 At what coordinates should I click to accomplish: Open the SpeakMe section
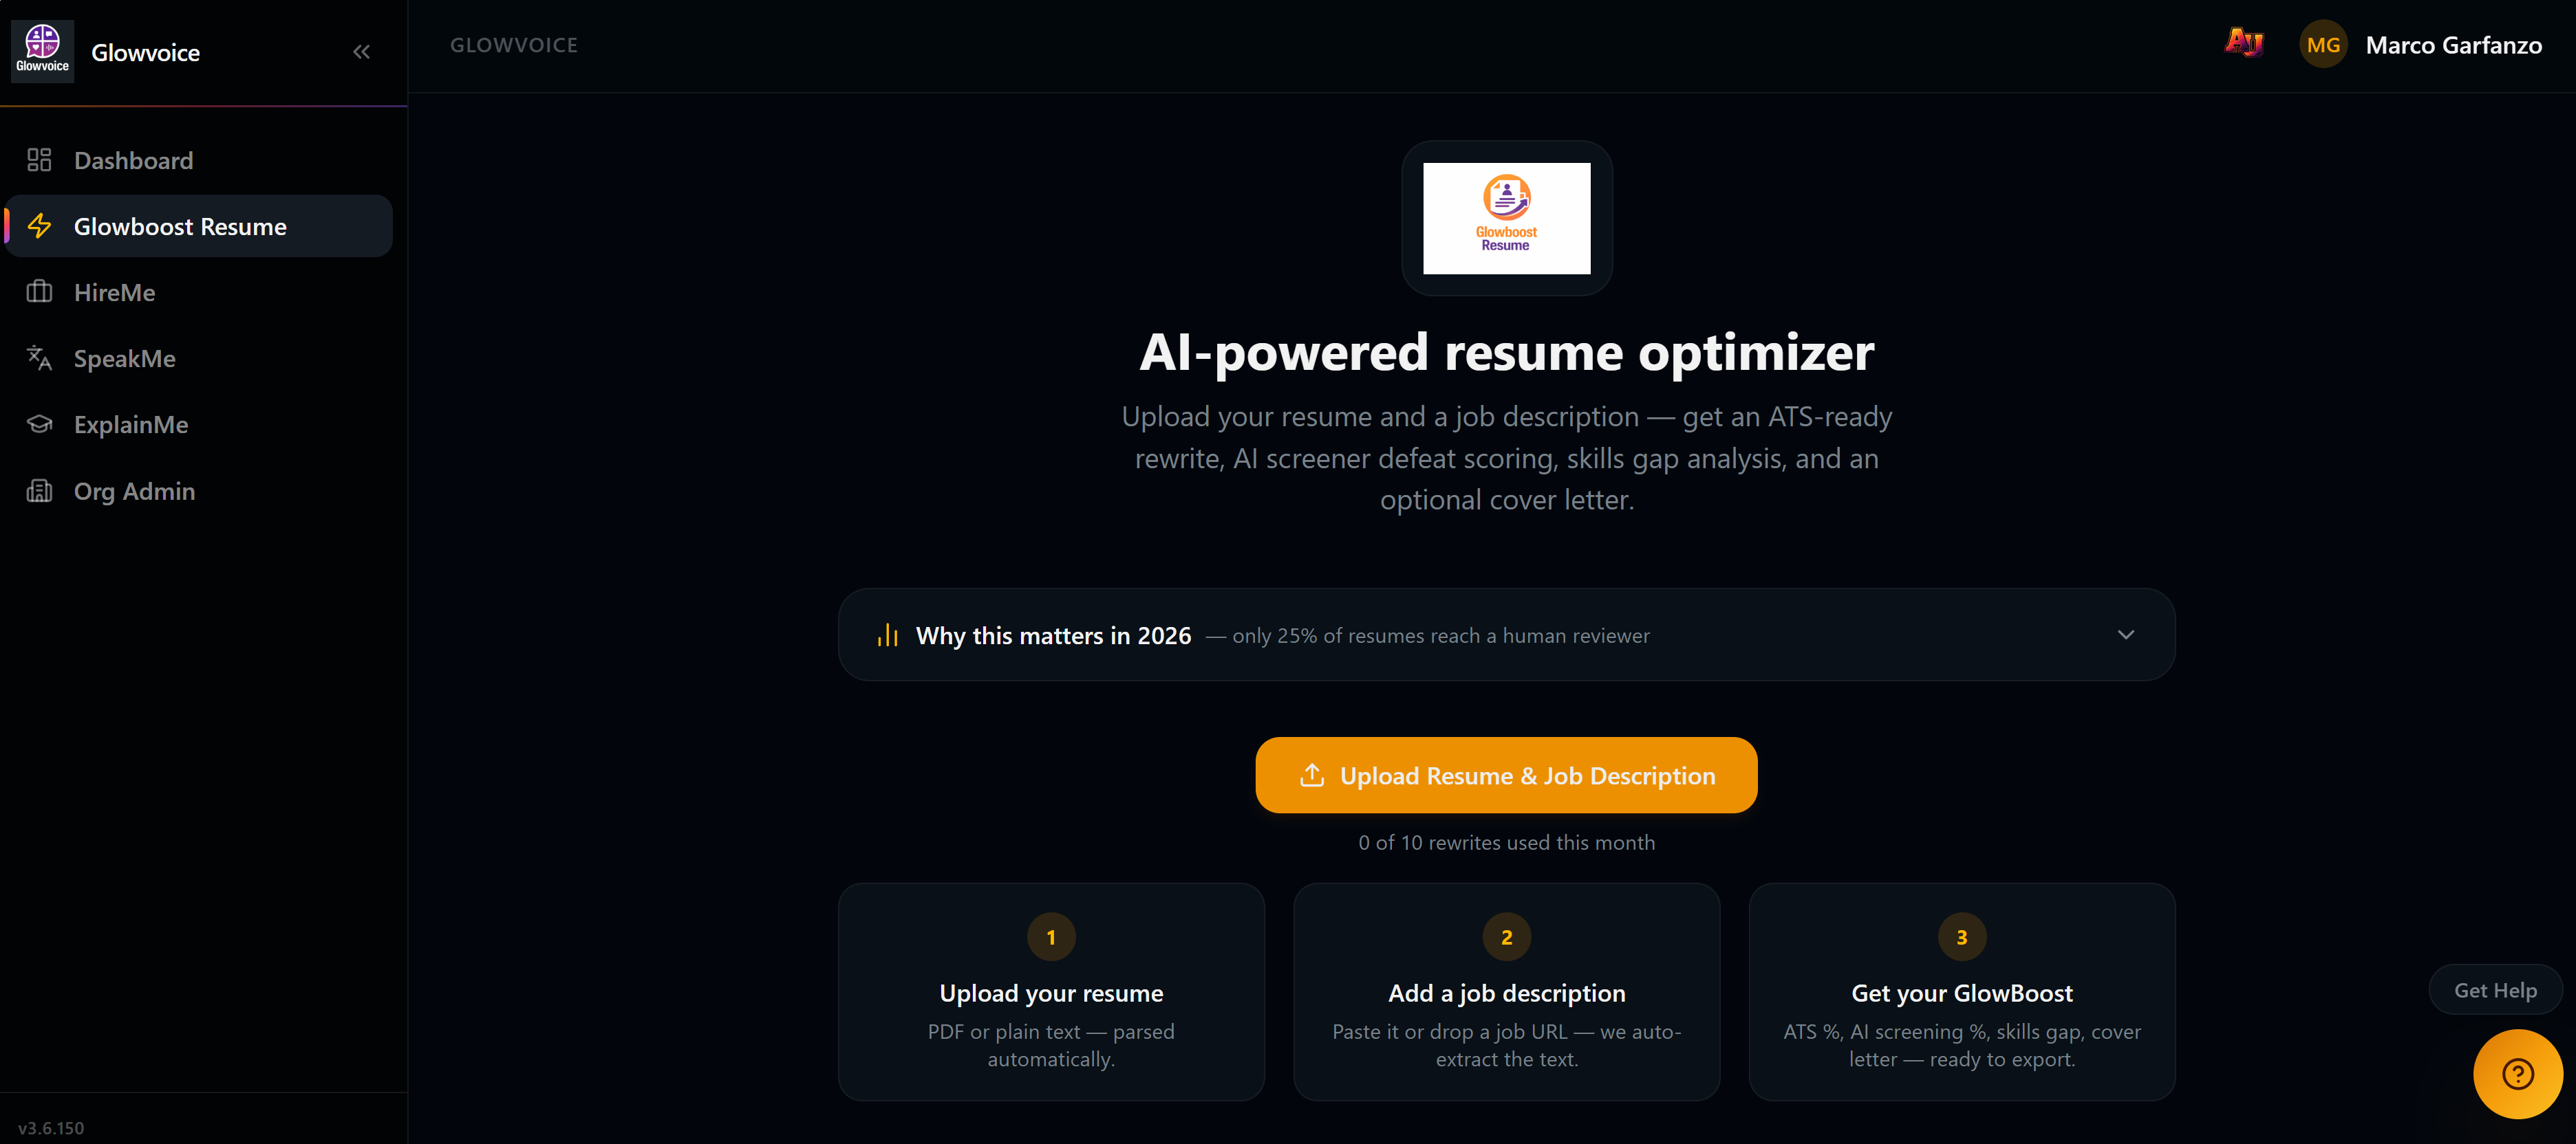click(x=199, y=357)
